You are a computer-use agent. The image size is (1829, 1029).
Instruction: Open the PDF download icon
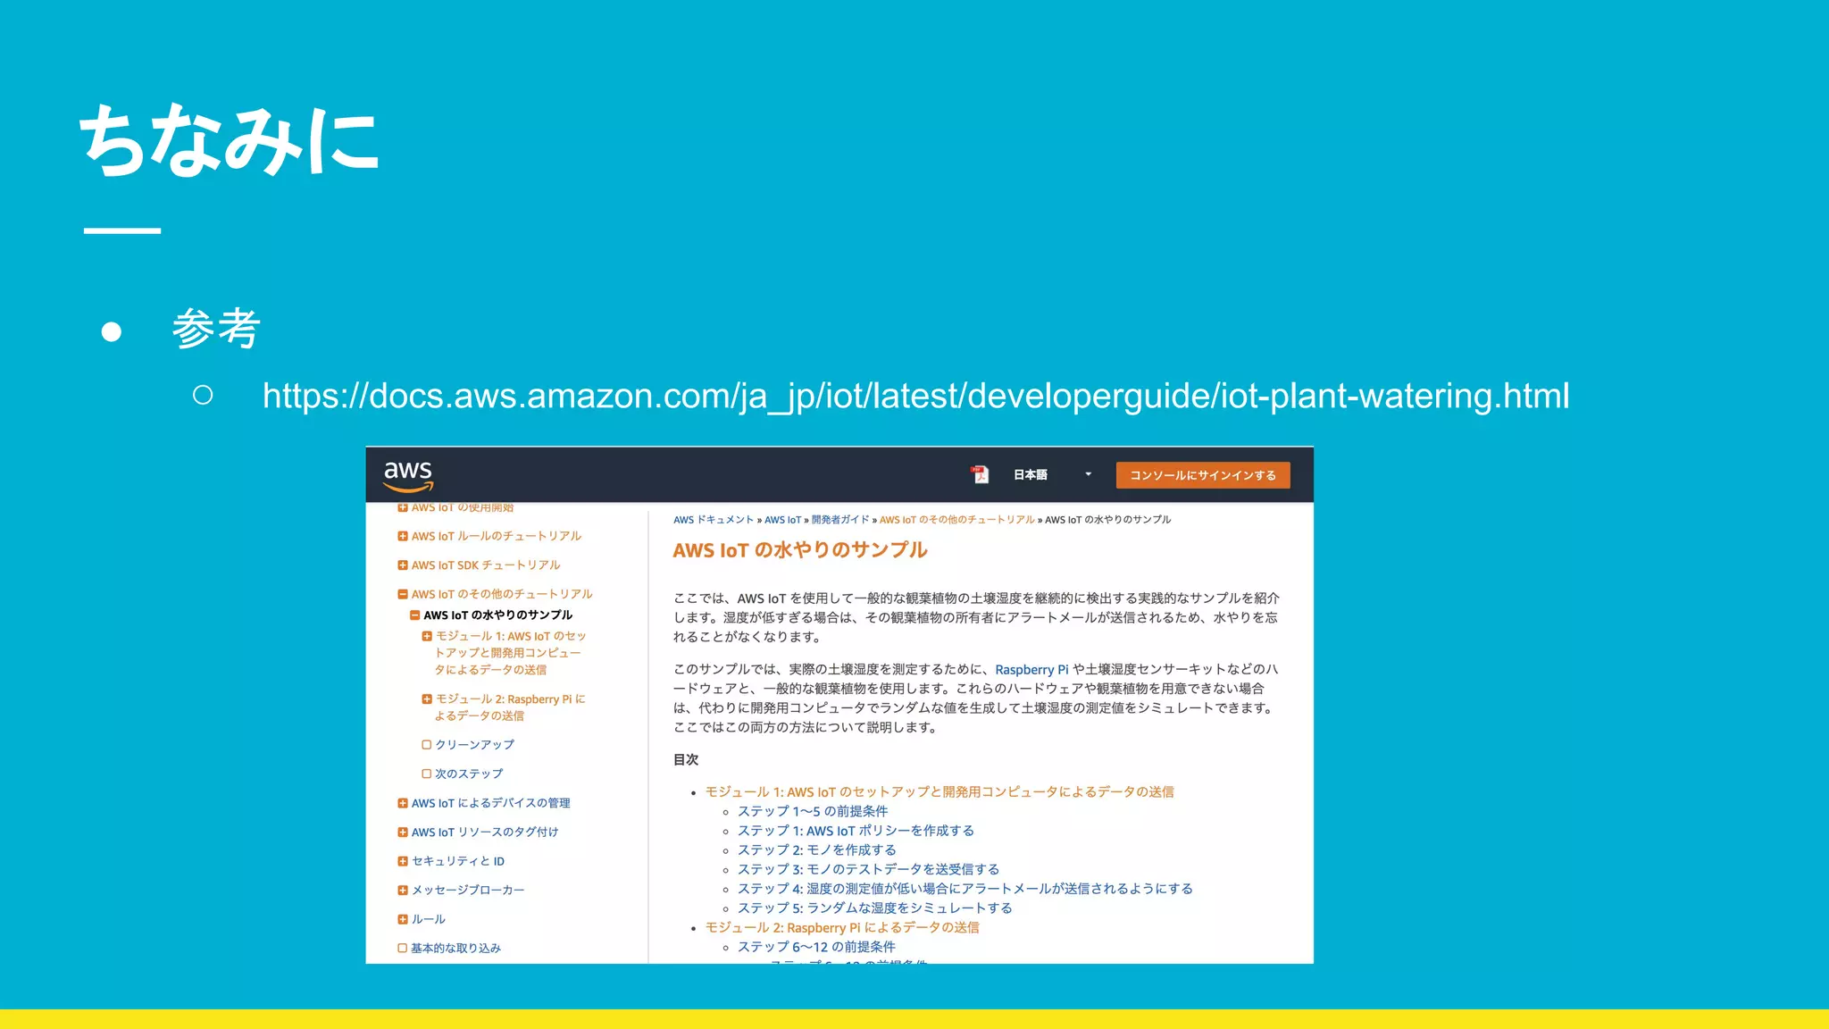coord(980,474)
